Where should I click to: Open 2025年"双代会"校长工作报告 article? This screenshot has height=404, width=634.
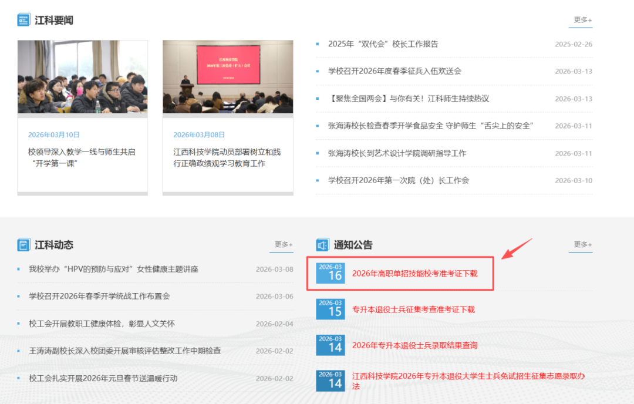(x=383, y=44)
